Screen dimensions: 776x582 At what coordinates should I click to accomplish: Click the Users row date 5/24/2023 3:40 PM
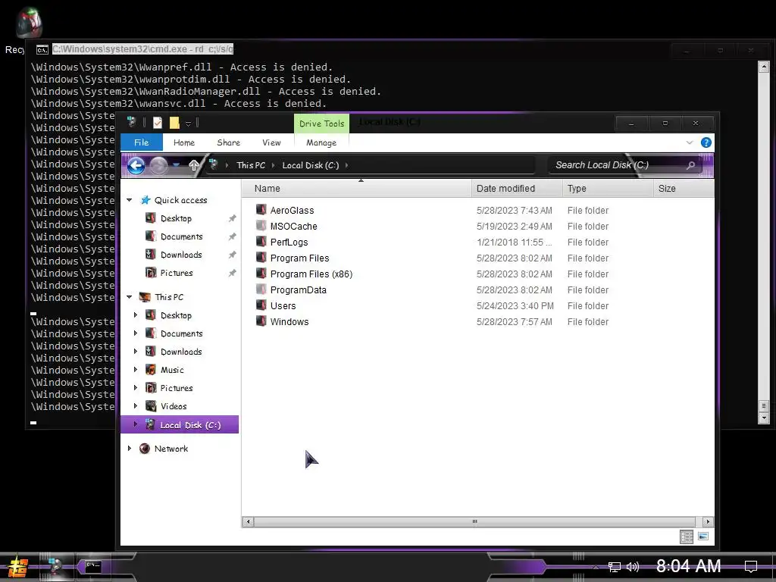(x=515, y=306)
